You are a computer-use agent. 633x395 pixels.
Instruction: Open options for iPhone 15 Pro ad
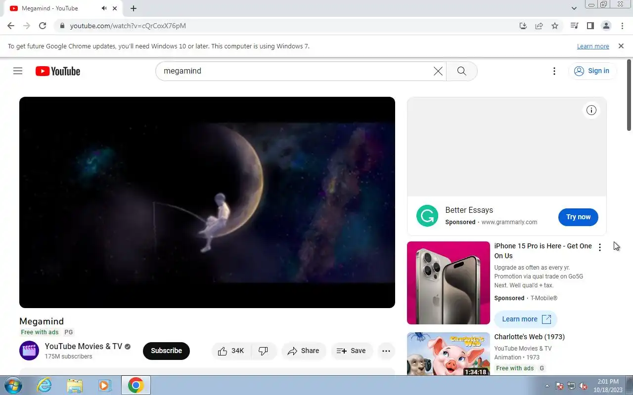[600, 247]
